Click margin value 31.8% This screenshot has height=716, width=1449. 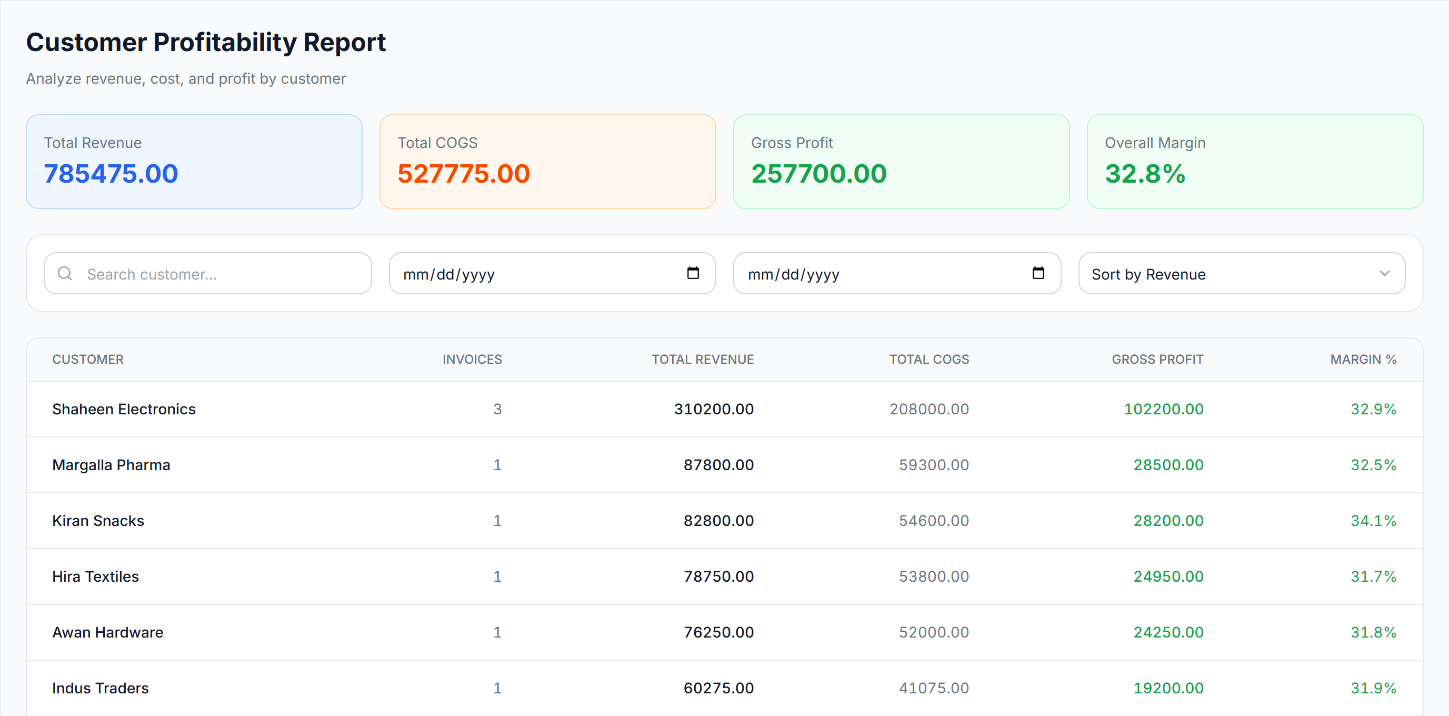coord(1373,632)
